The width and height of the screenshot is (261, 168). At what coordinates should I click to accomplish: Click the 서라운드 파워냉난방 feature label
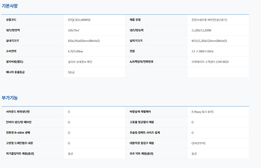point(20,112)
